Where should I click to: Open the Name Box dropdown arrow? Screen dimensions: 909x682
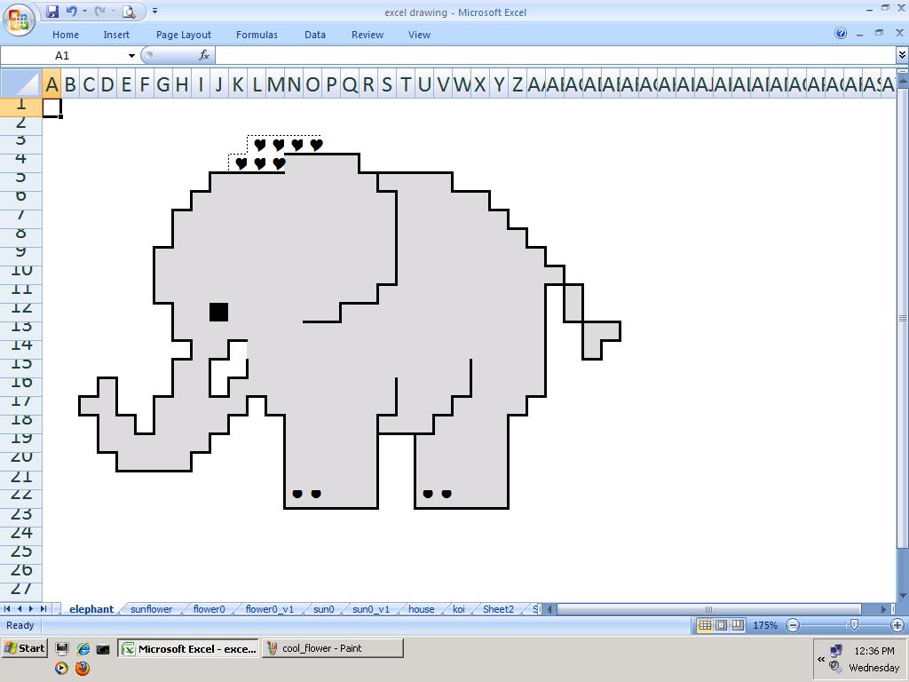click(130, 55)
